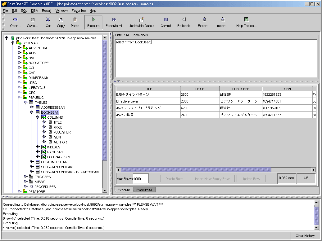Click the Execute All toolbar icon
The image size is (322, 241).
tap(114, 20)
